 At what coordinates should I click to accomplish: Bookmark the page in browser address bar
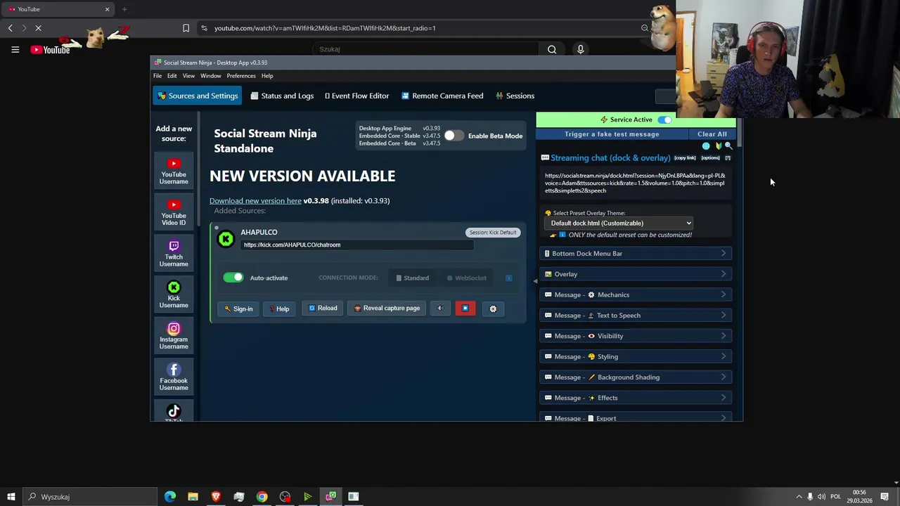pos(186,28)
